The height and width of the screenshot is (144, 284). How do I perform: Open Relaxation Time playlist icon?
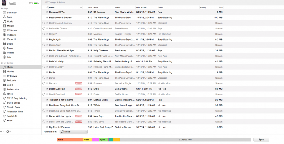coord(4,112)
